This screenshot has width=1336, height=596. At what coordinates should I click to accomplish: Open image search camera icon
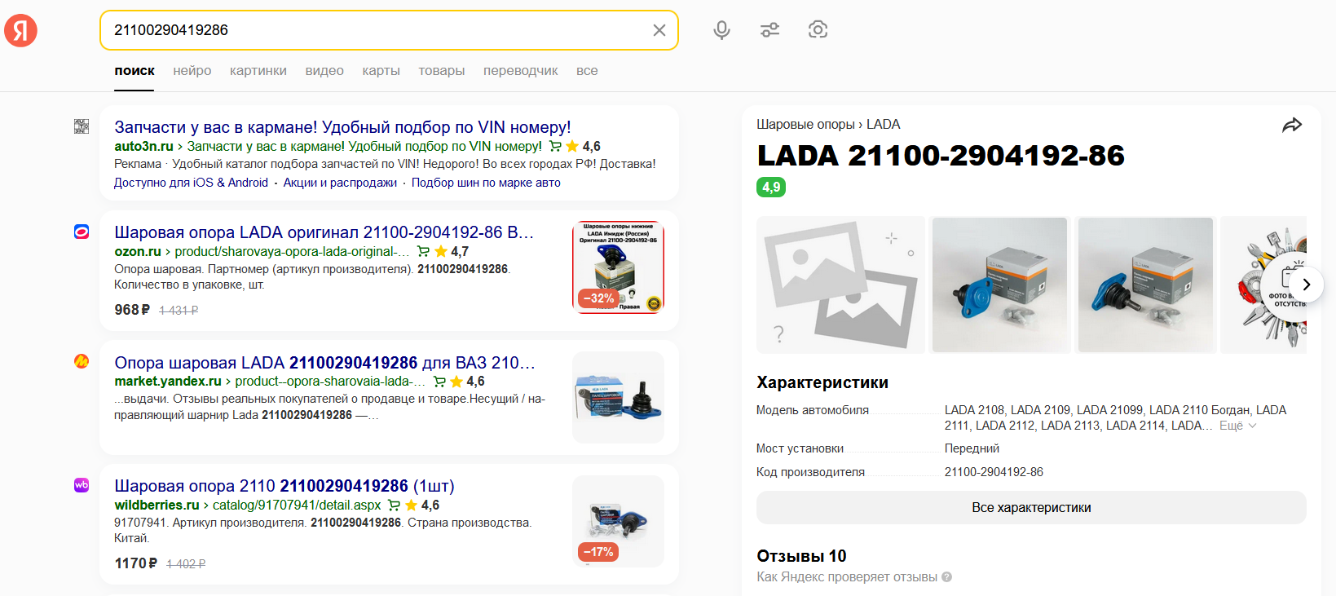click(818, 30)
